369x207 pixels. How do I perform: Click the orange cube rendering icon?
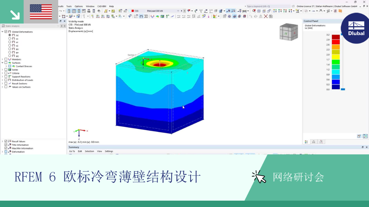click(x=340, y=11)
